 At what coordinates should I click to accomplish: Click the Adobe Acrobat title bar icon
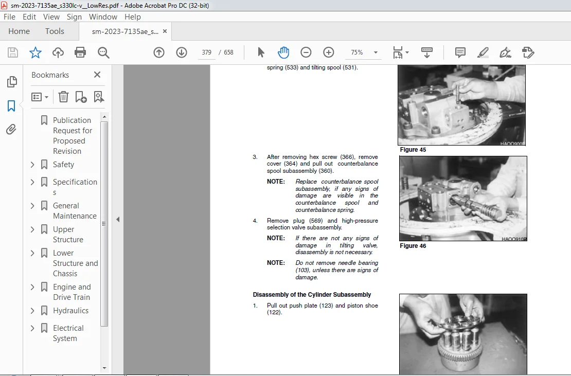point(4,5)
